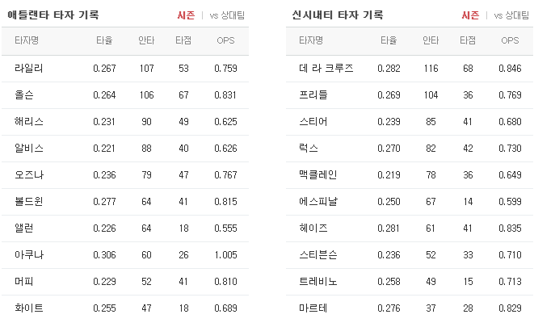Click 타자명 header in 애틀랜타 table
534x327 pixels.
[x=27, y=40]
